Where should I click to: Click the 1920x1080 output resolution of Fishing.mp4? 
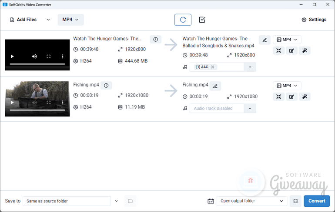(x=246, y=96)
